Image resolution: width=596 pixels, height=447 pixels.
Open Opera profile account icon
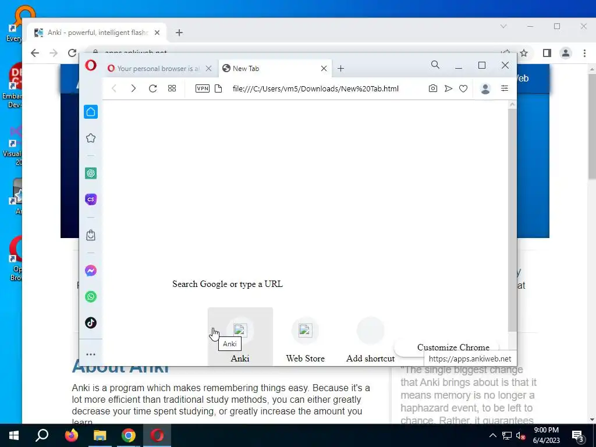coord(485,88)
